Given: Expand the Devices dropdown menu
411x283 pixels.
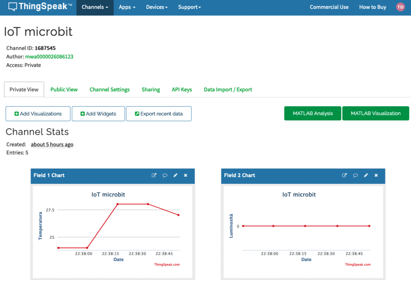Looking at the screenshot, I should click(x=157, y=7).
